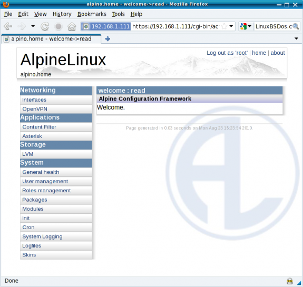Open Content Filter under Applications

[x=56, y=127]
